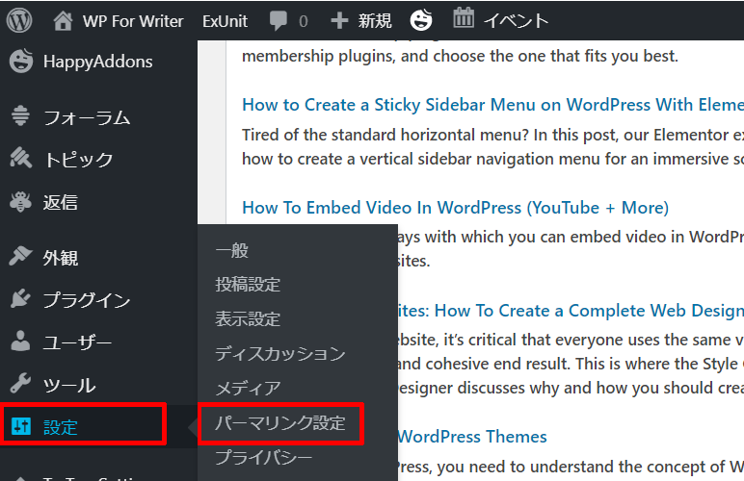Open ExUnit in the admin bar
Image resolution: width=744 pixels, height=481 pixels.
click(225, 21)
